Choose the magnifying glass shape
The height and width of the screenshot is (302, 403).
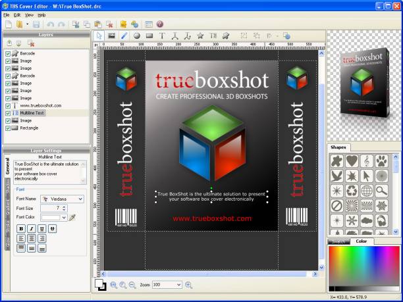381,191
